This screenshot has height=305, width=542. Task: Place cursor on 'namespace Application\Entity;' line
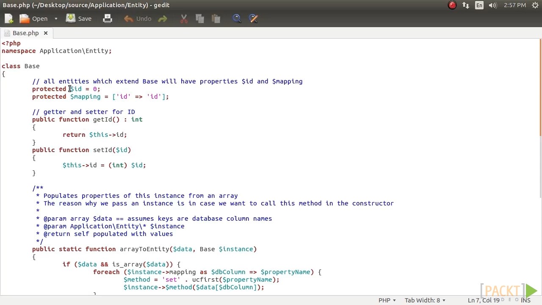(x=57, y=51)
